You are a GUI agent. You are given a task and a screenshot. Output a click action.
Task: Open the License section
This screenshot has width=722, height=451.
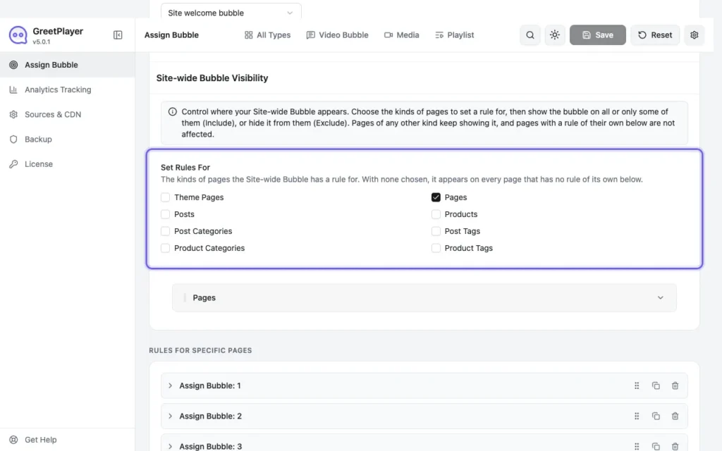(67, 164)
